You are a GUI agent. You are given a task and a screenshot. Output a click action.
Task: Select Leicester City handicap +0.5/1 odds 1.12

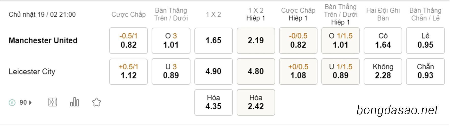pos(129,71)
